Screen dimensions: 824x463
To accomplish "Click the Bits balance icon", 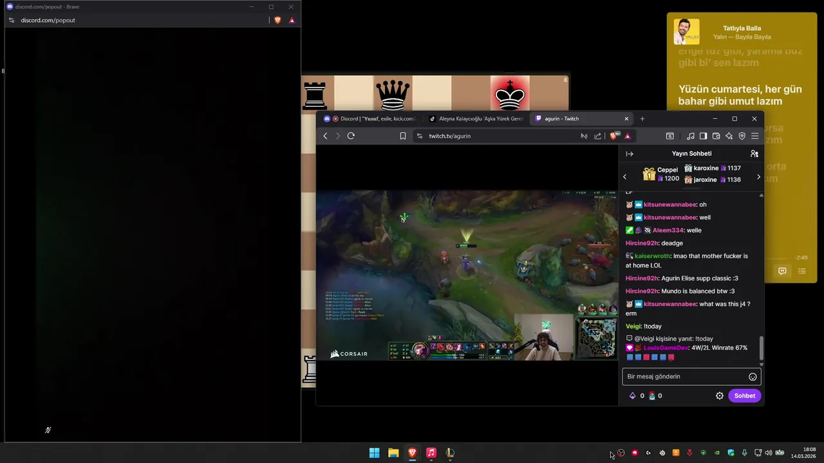I will (632, 395).
